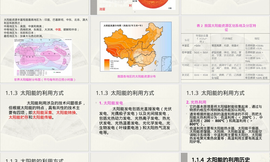The image size is (270, 162).
Task: Click bullet starting 它的基本原理是将太阳辐射能
Action: (225, 108)
